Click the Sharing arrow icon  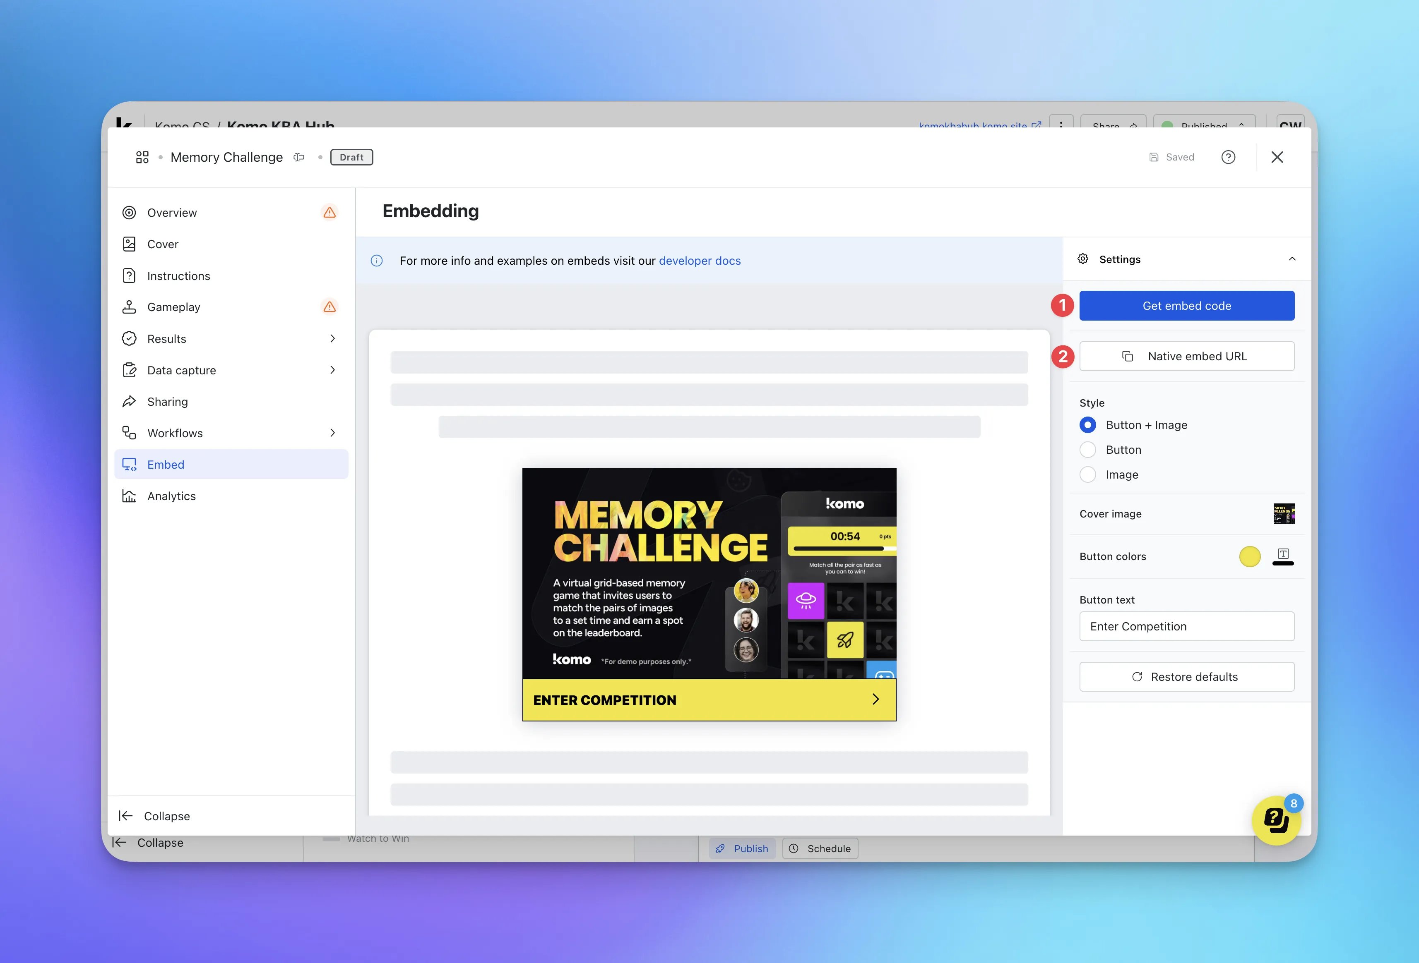[129, 402]
